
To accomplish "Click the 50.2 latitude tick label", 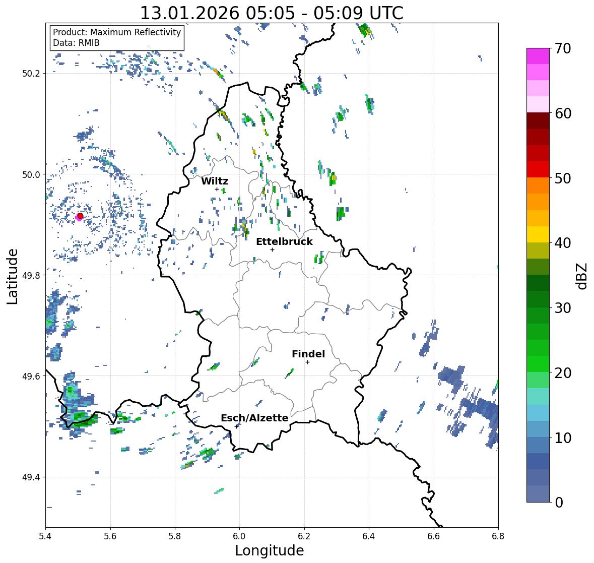I will click(31, 74).
